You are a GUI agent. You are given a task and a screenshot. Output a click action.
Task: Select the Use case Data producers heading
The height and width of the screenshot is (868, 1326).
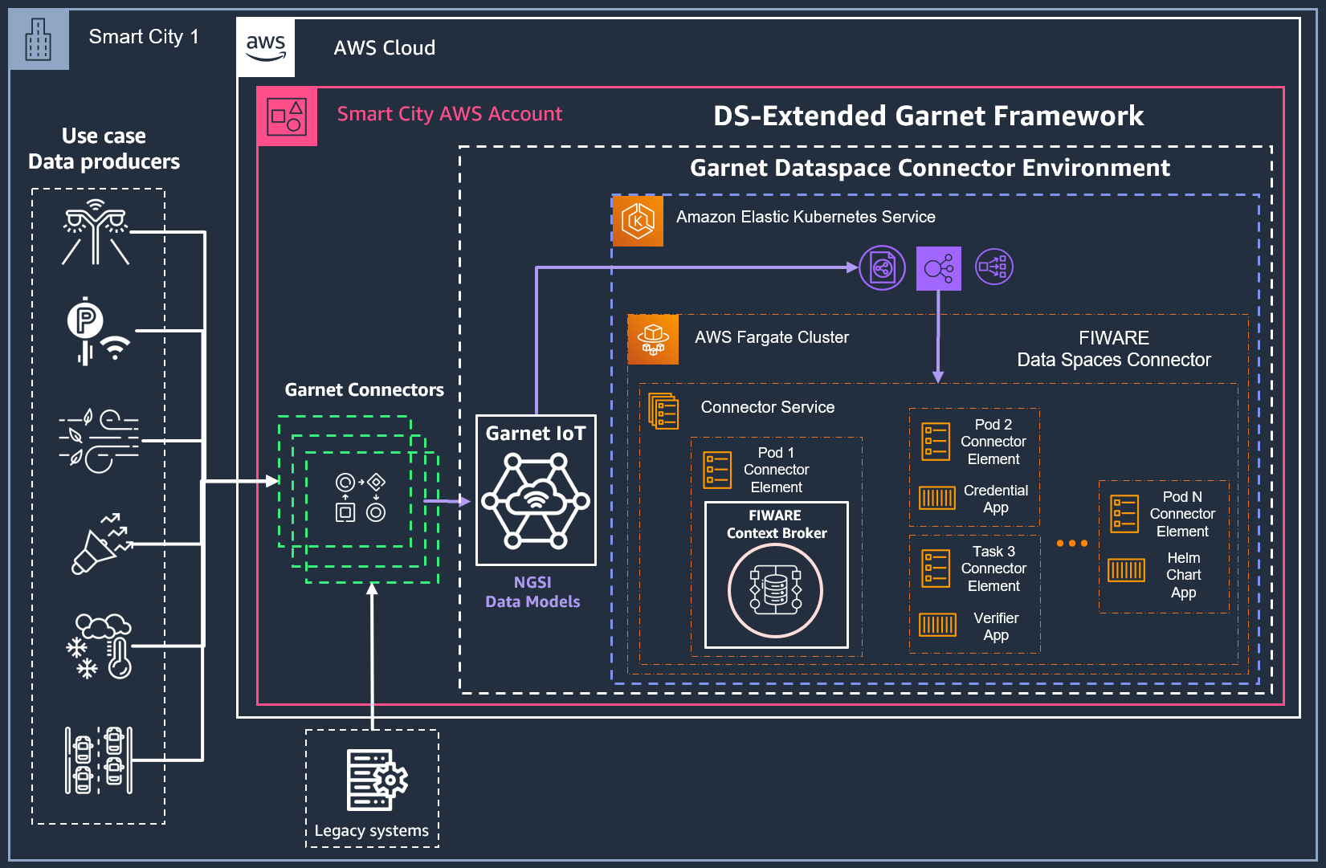click(x=104, y=149)
